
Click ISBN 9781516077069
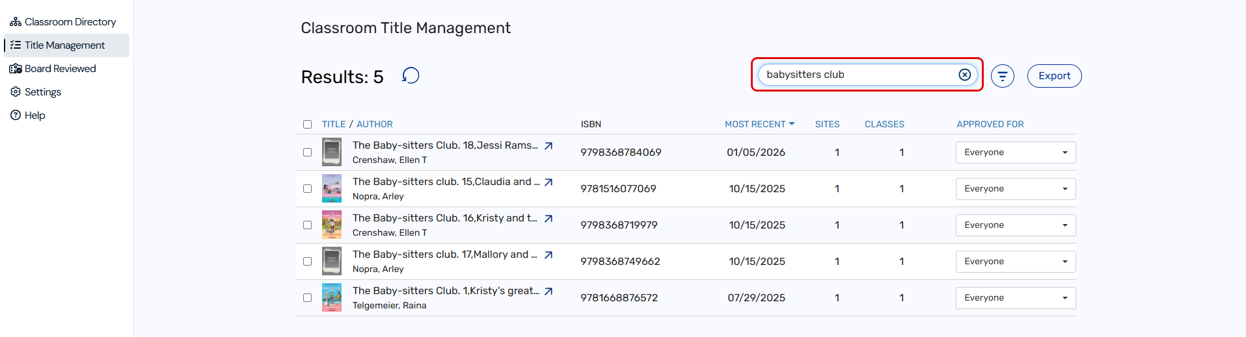tap(618, 189)
